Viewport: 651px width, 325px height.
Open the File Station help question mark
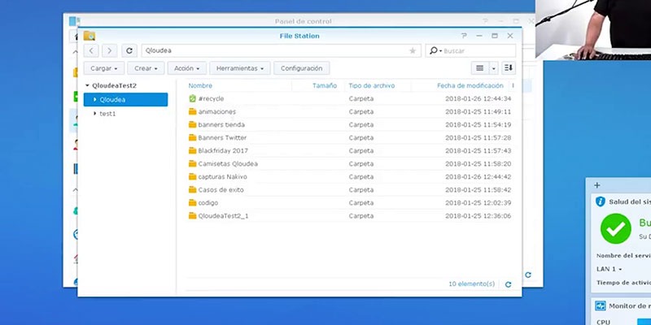(464, 36)
